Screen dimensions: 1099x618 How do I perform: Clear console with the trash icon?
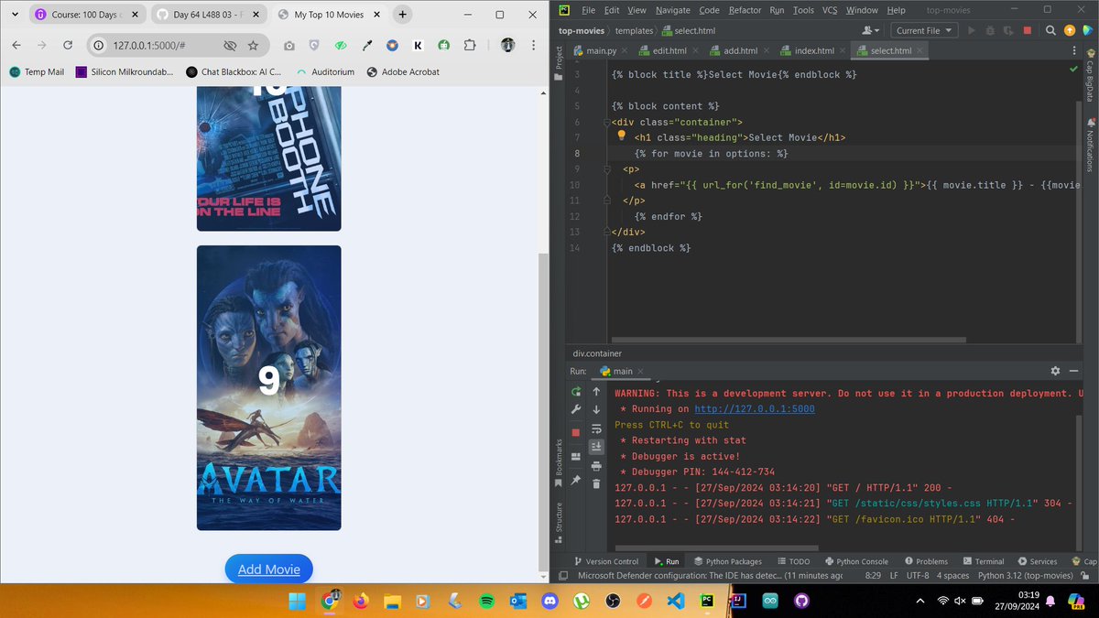tap(596, 483)
